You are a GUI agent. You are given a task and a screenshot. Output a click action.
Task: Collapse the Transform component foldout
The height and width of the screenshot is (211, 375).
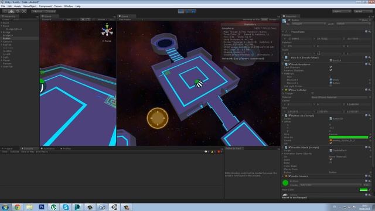283,32
